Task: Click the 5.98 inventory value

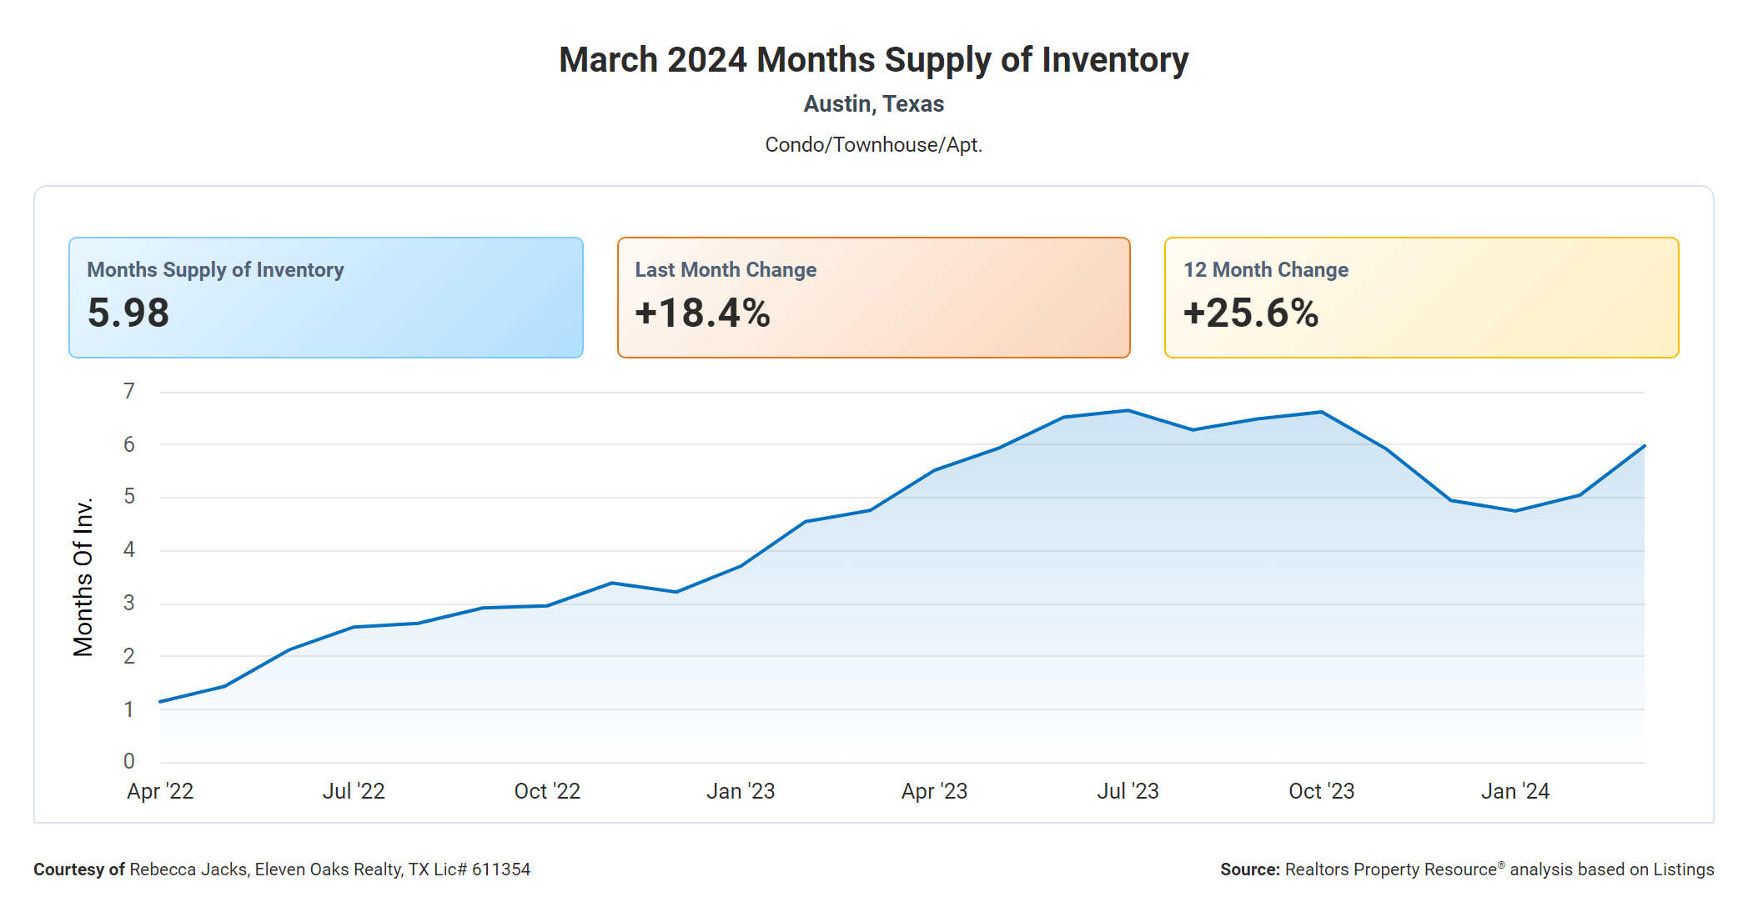Action: tap(128, 313)
